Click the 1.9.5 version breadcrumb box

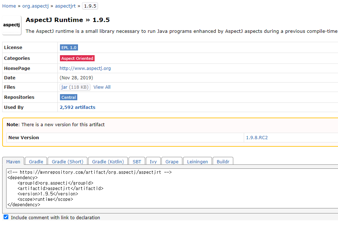[x=90, y=6]
